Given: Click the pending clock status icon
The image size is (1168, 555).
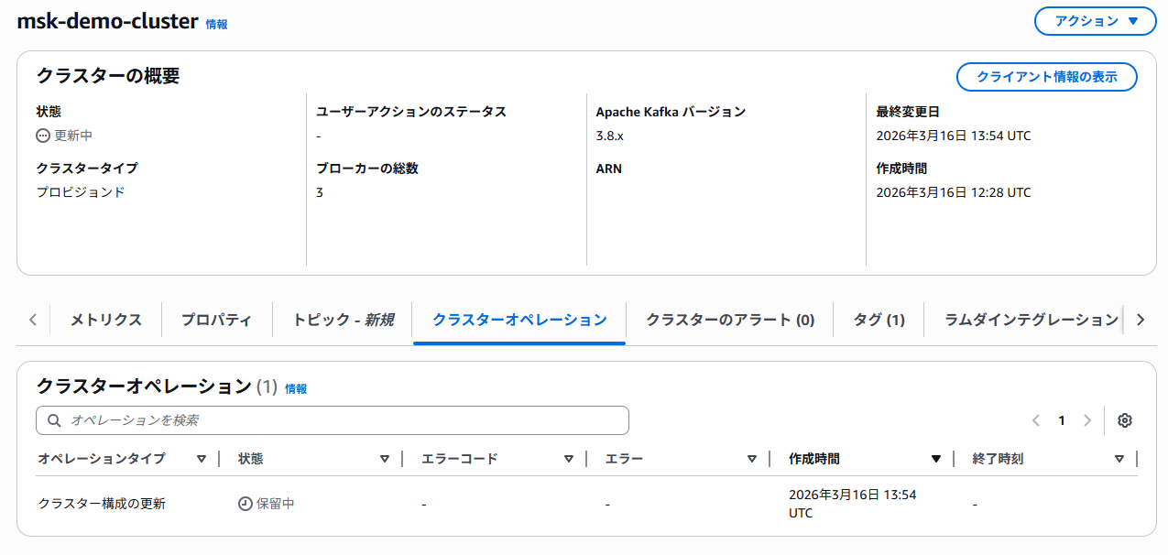Looking at the screenshot, I should click(x=245, y=504).
